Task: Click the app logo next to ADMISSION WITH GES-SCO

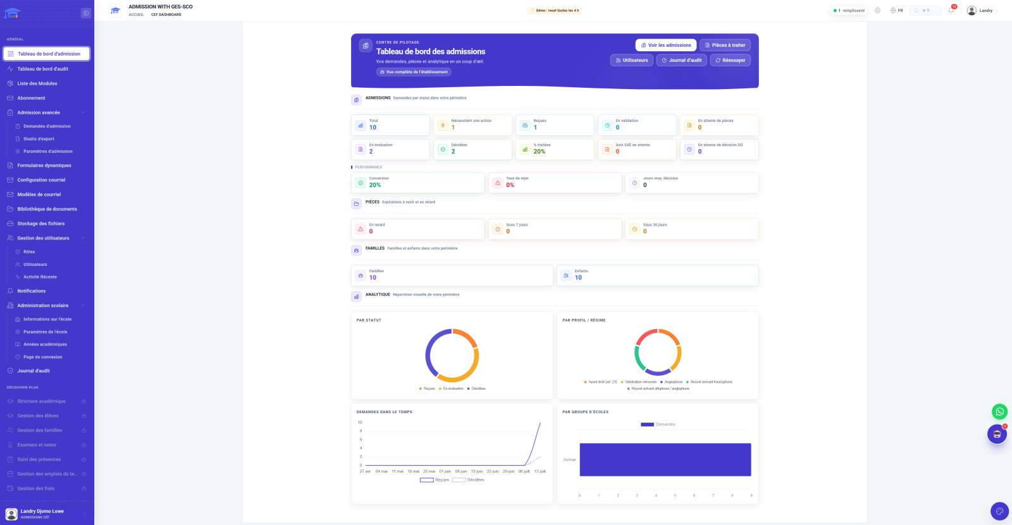Action: click(115, 11)
